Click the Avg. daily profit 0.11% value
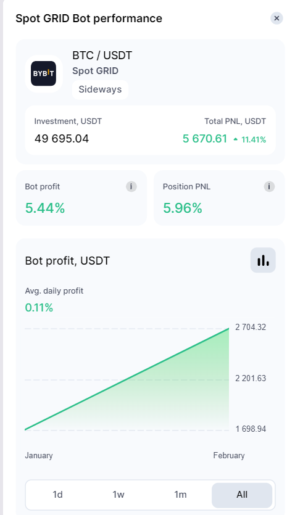295x515 pixels. click(39, 308)
